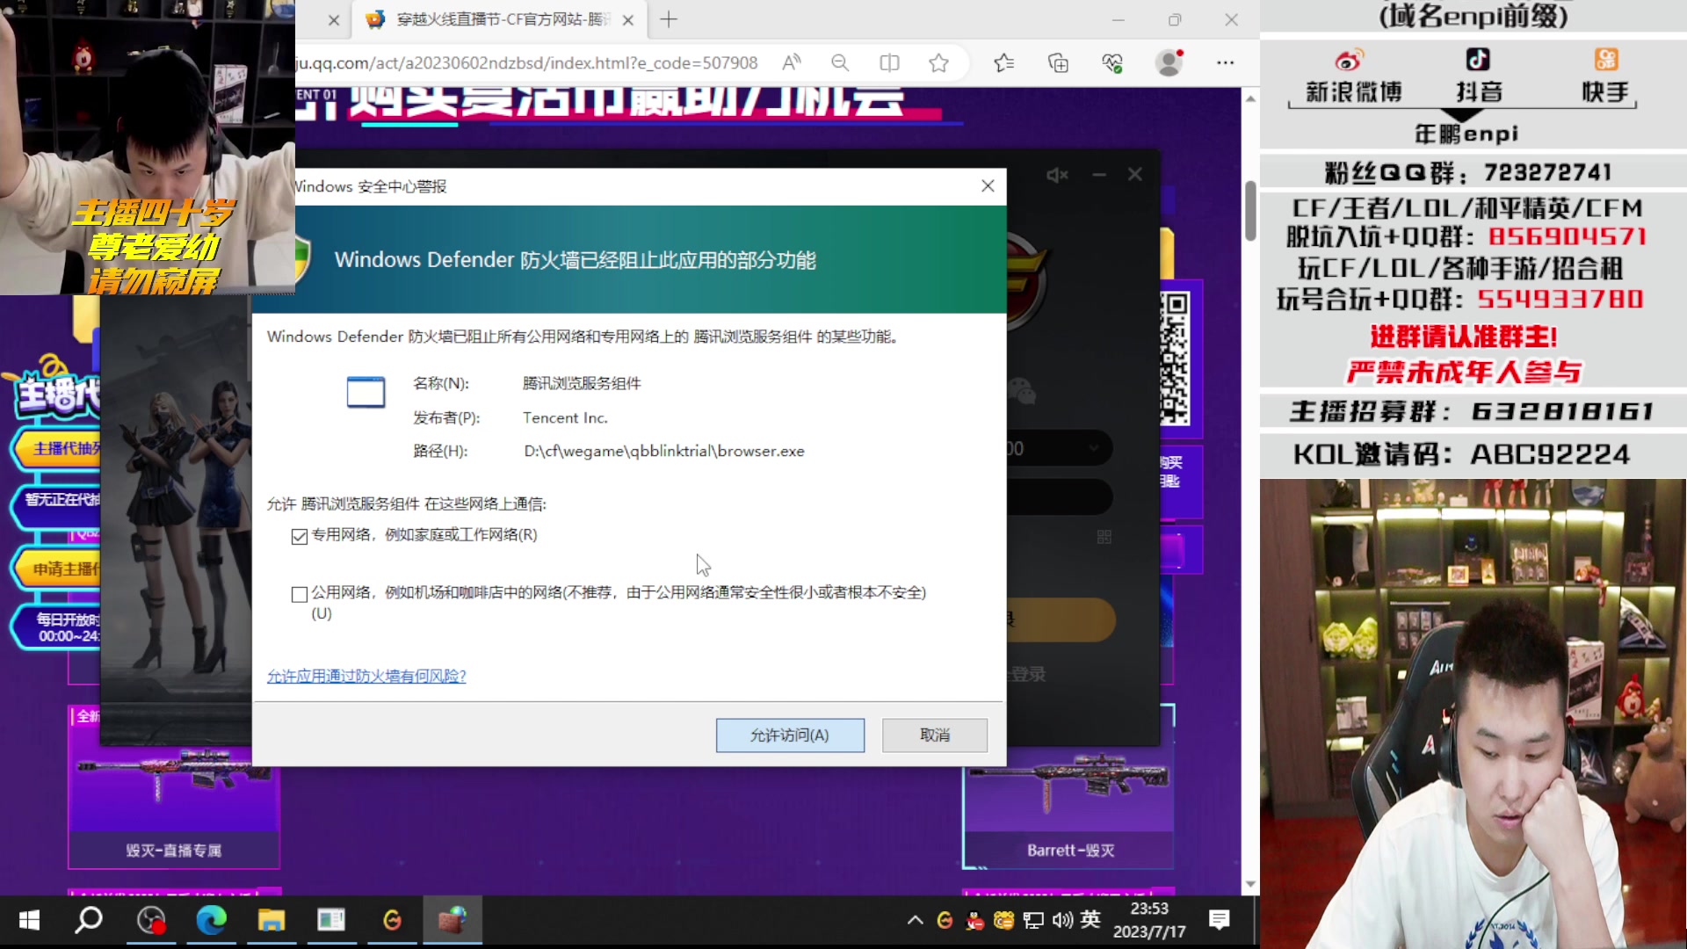This screenshot has width=1687, height=949.
Task: Switch the 英 input method indicator
Action: click(1090, 919)
